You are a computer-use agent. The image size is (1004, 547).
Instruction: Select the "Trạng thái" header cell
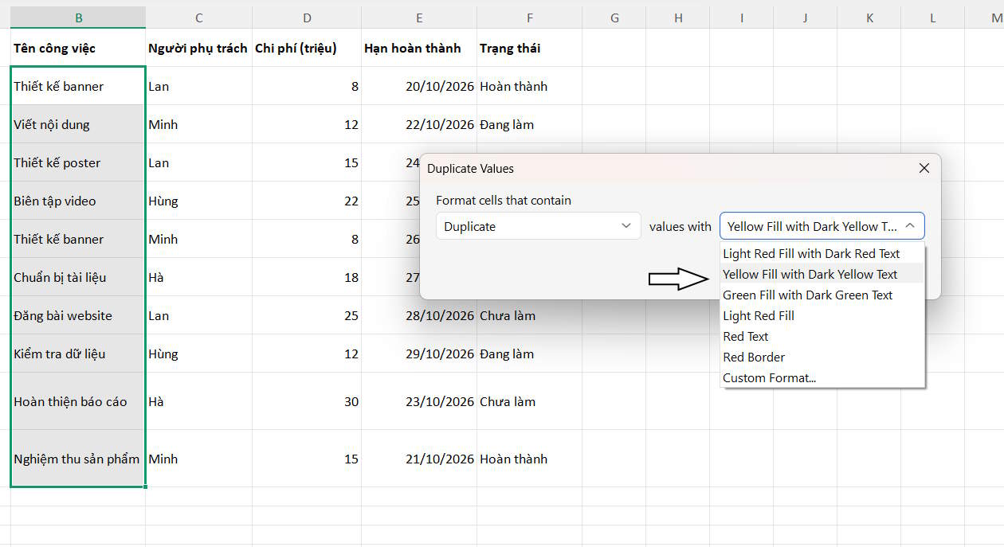(x=530, y=48)
